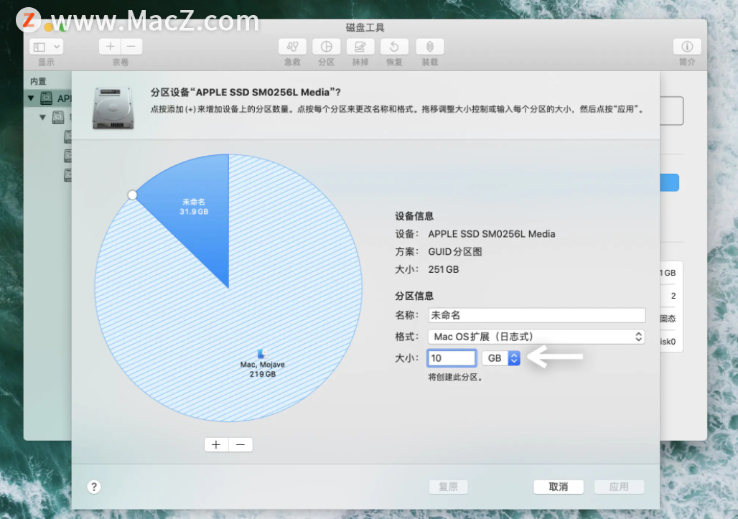Click the Erase (抹掉) toolbar icon
Image resolution: width=738 pixels, height=519 pixels.
click(360, 47)
